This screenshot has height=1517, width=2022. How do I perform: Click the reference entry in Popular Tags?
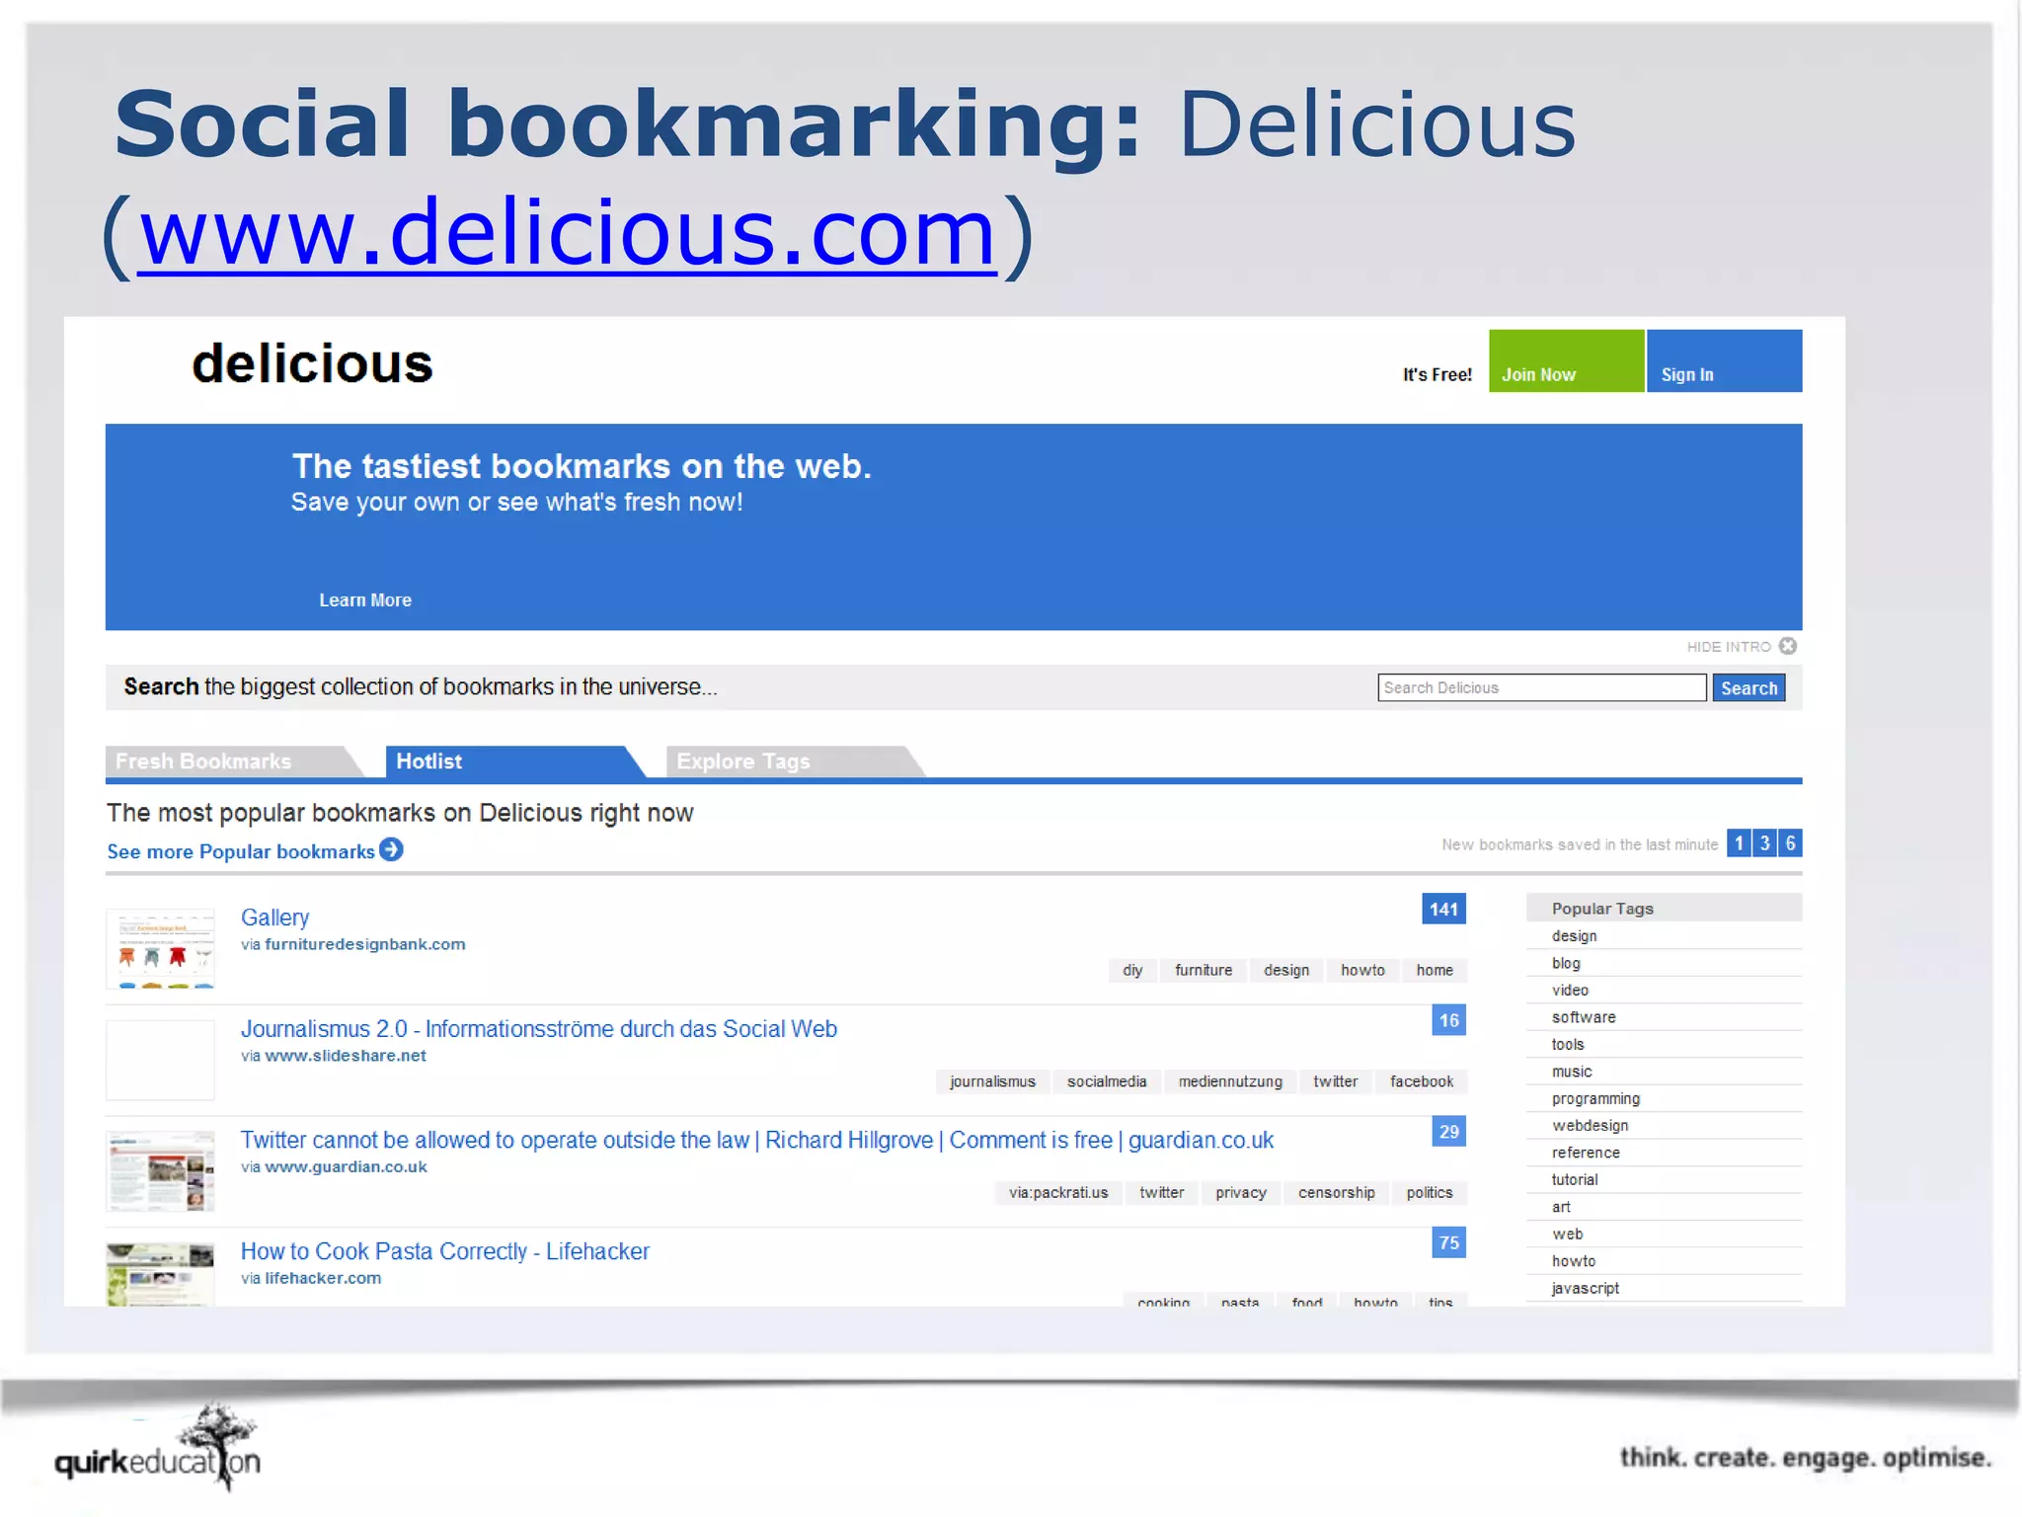(1664, 1153)
